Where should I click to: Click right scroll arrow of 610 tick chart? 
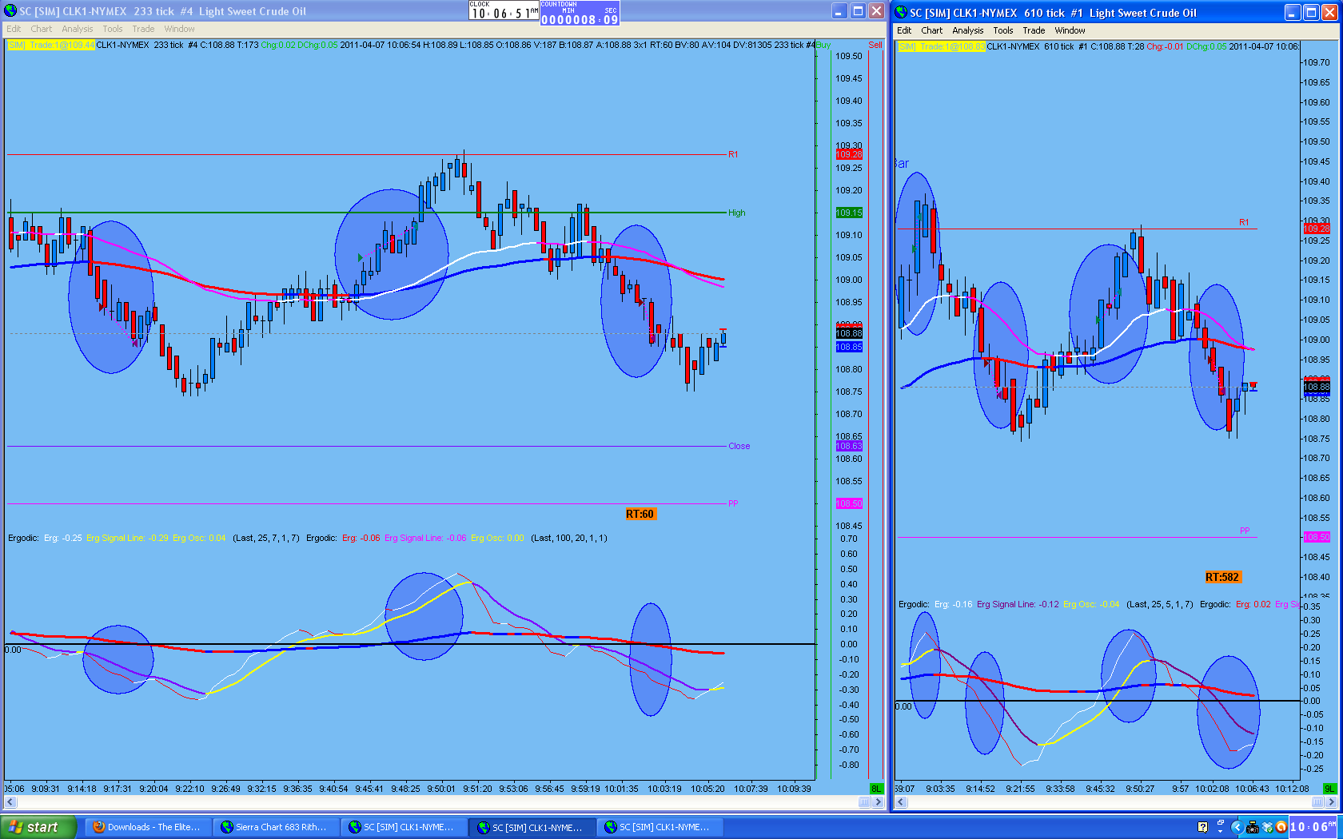1331,802
